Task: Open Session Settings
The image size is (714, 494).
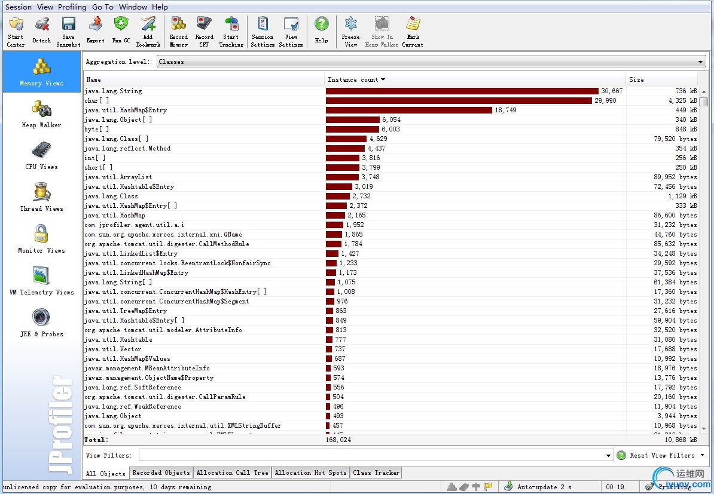Action: [263, 32]
